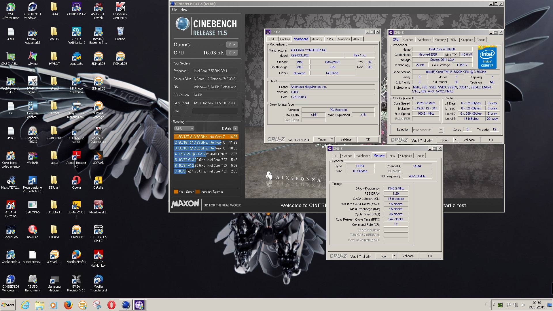This screenshot has height=311, width=553.
Task: Open AS SSD Benchmark desktop icon
Action: pyautogui.click(x=33, y=283)
